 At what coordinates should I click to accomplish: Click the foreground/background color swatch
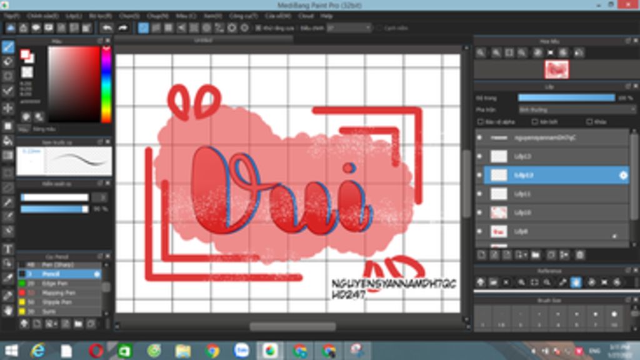tap(27, 56)
